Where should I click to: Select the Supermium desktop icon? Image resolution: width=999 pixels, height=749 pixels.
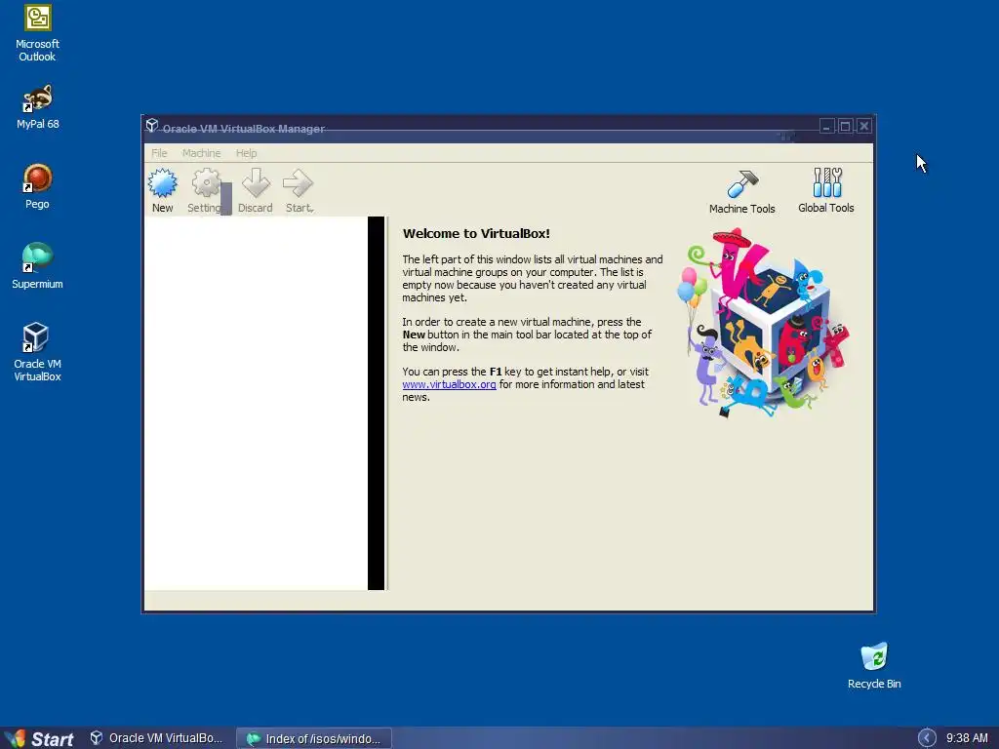(x=37, y=266)
